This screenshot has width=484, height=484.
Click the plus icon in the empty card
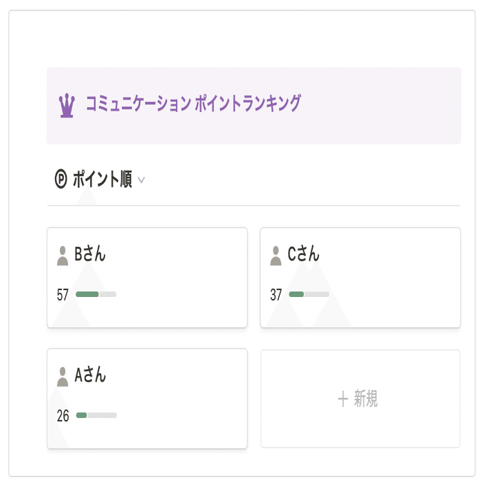click(x=343, y=399)
